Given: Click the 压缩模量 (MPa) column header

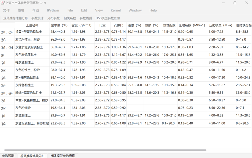Looking at the screenshot, I should tap(220, 25).
